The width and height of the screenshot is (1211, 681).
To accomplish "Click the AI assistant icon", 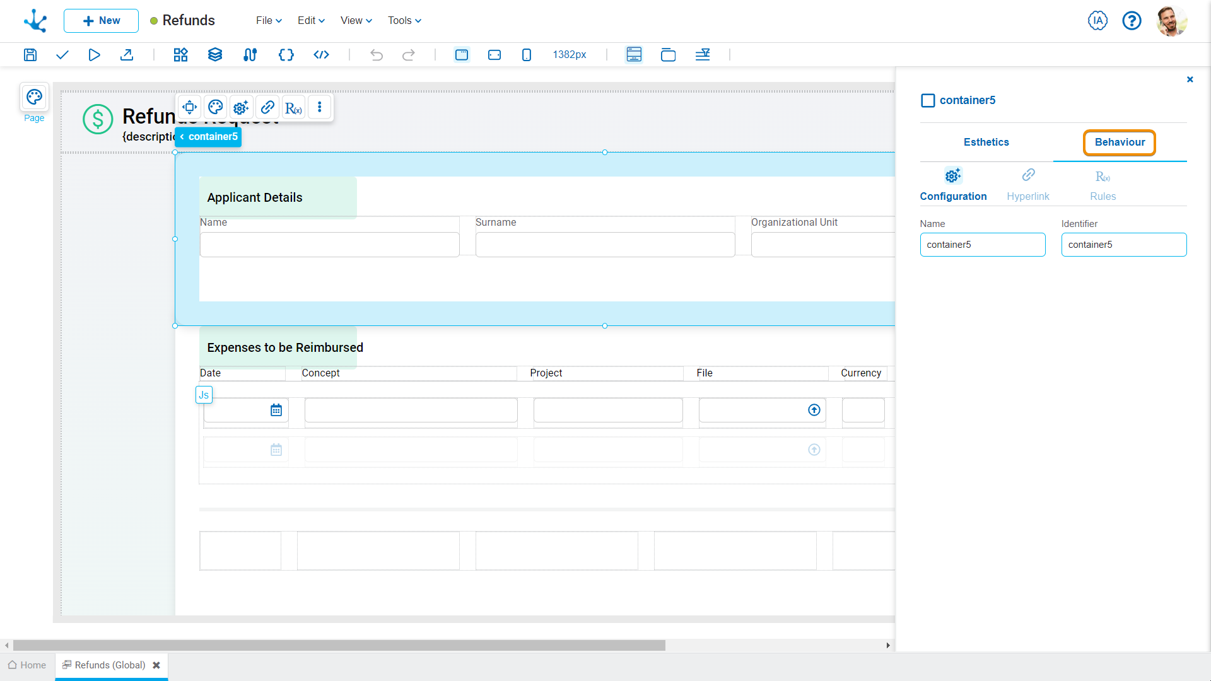I will [1097, 21].
